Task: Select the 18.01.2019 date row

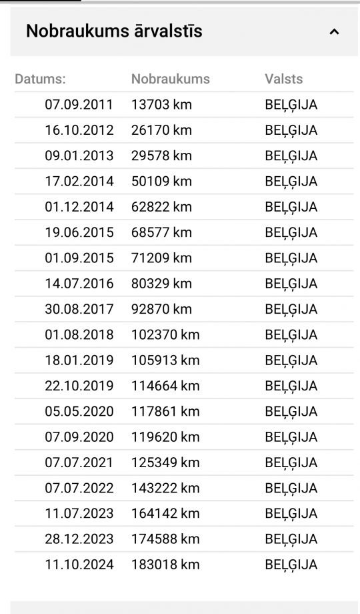Action: [184, 360]
